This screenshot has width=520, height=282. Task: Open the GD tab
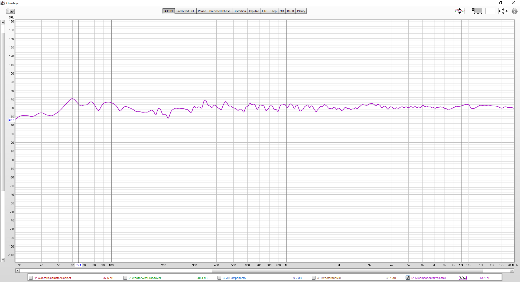tap(282, 11)
